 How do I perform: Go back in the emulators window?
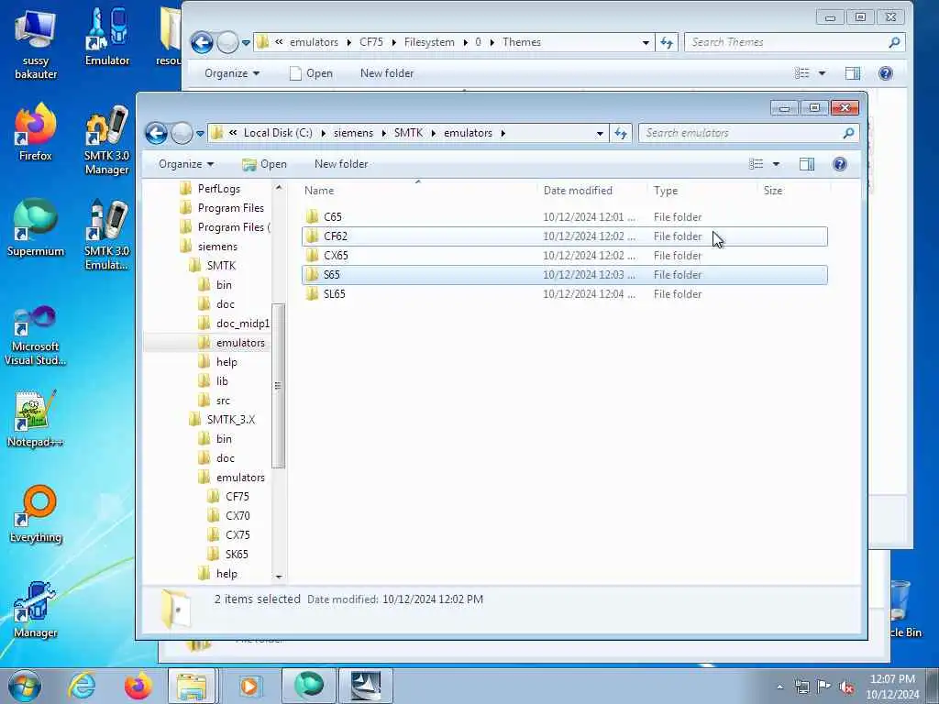[x=156, y=133]
